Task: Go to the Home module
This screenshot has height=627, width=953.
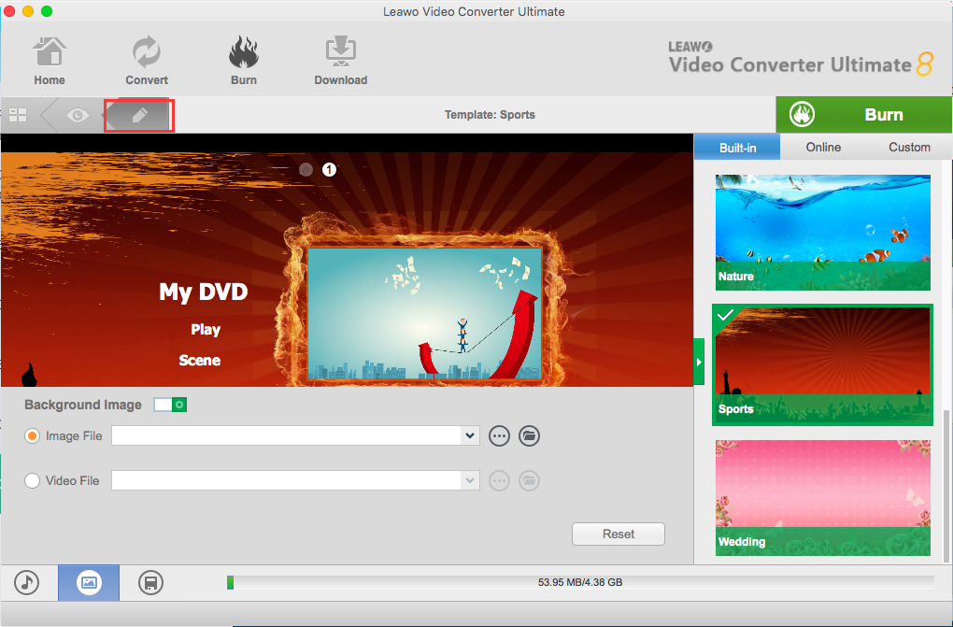Action: pos(50,61)
